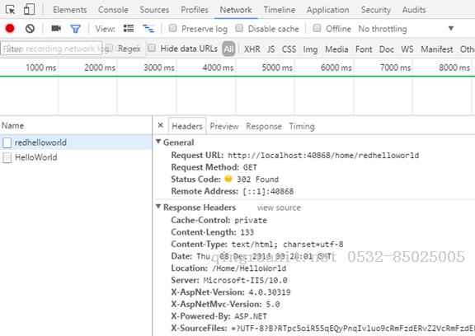Toggle capture screenshots camera icon
This screenshot has width=475, height=336.
(56, 29)
